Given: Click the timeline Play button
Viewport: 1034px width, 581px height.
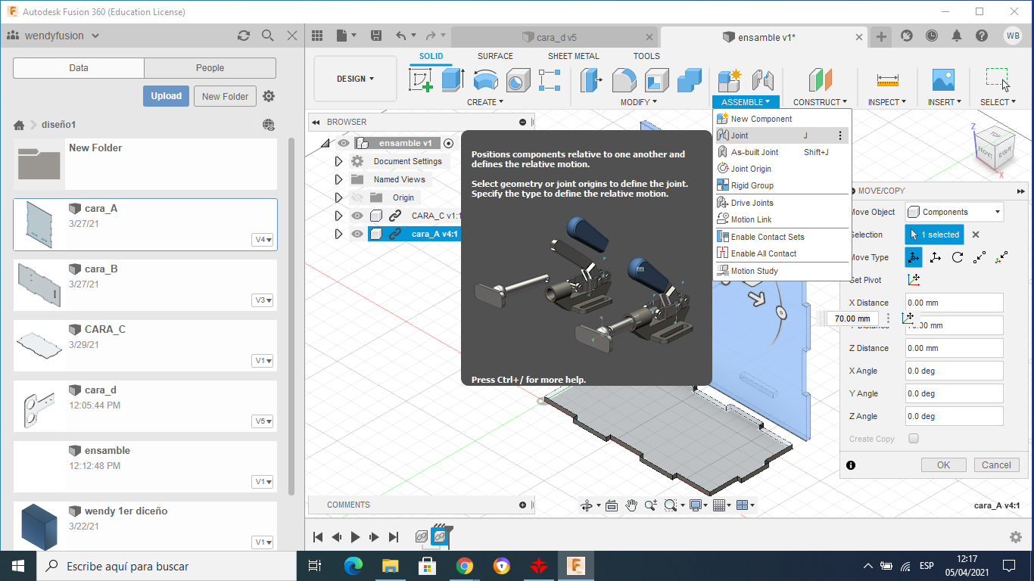Looking at the screenshot, I should click(355, 537).
